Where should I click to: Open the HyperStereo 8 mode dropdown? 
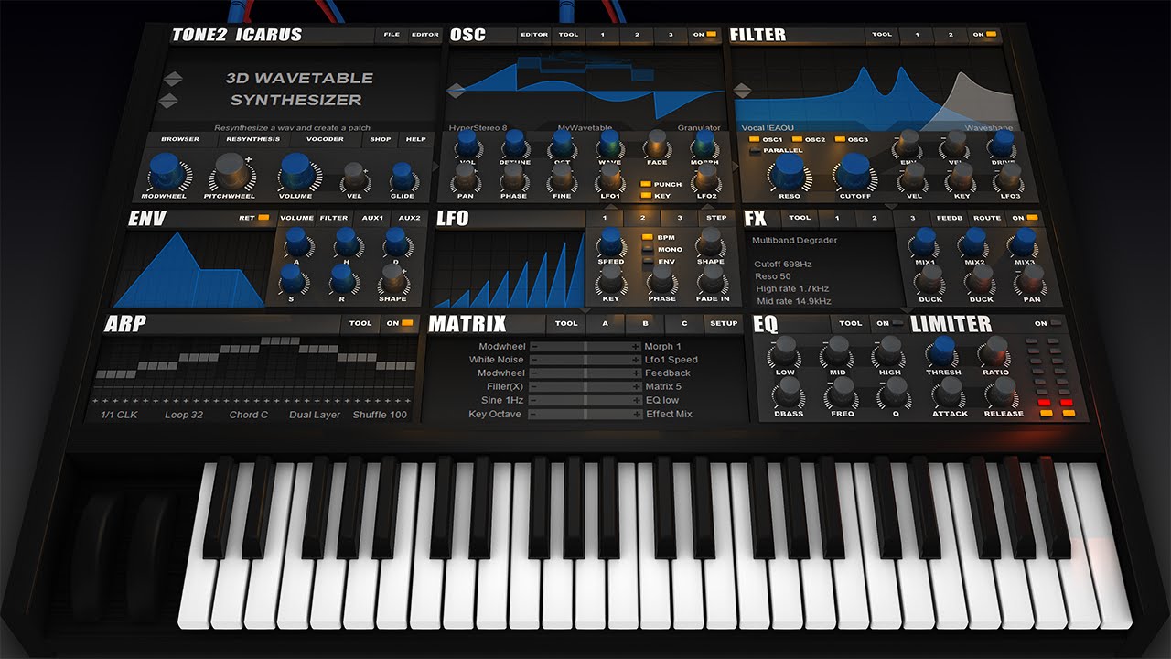point(478,127)
